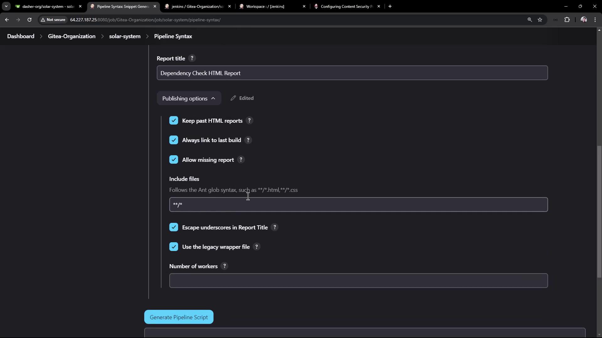602x338 pixels.
Task: Switch to dasher-org/solar-system tab
Action: click(48, 6)
